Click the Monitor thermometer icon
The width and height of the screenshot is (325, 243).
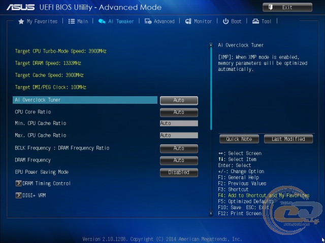tap(188, 21)
